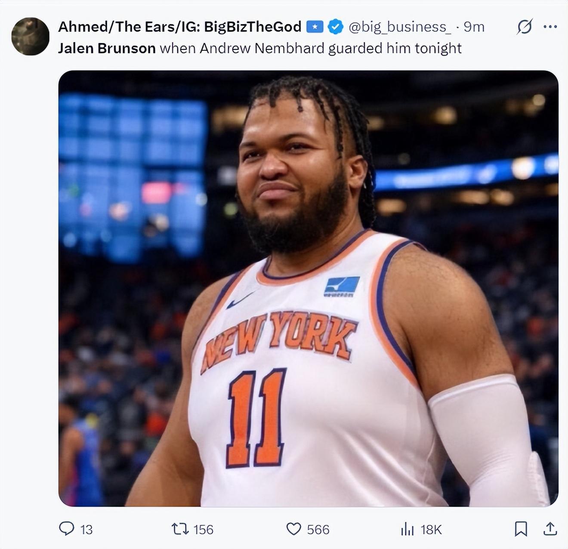Click the blue flag badge beside the name
Screen dimensions: 568x549
(x=315, y=27)
